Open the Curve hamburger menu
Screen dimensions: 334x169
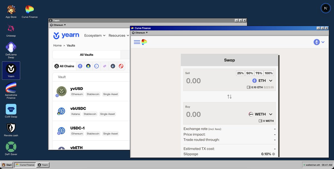click(137, 42)
